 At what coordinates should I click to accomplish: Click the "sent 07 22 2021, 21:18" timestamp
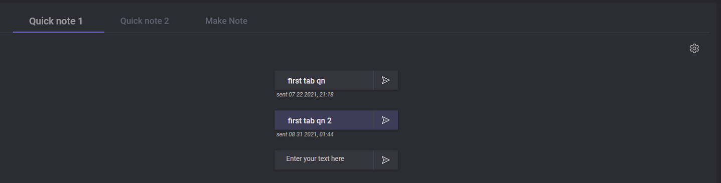[x=305, y=94]
